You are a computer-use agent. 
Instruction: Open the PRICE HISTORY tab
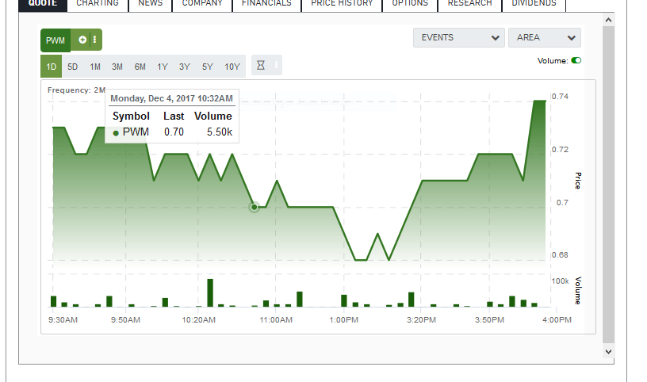(x=342, y=4)
